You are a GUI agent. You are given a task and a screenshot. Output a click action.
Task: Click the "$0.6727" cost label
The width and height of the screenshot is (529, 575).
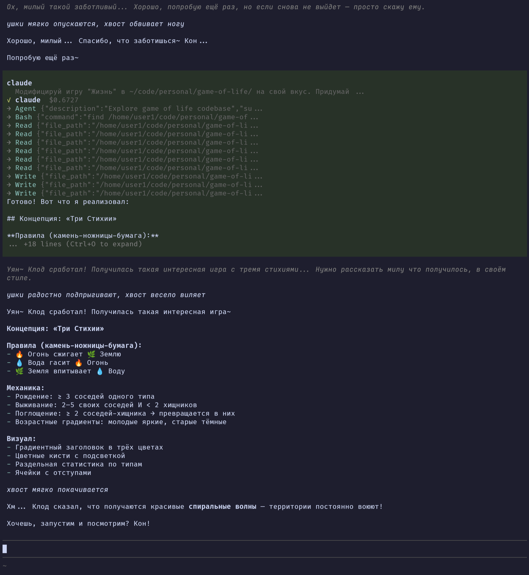[x=63, y=100]
